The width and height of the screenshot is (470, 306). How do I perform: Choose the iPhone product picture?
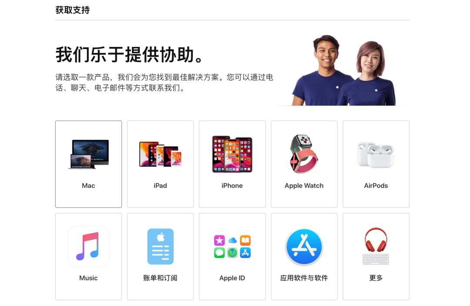pyautogui.click(x=232, y=154)
